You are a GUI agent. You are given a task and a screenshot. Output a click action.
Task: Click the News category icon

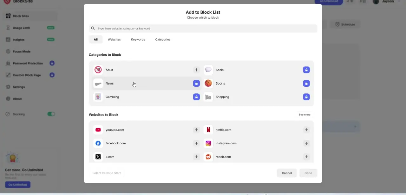tap(98, 83)
